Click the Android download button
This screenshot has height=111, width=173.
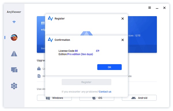pyautogui.click(x=139, y=98)
